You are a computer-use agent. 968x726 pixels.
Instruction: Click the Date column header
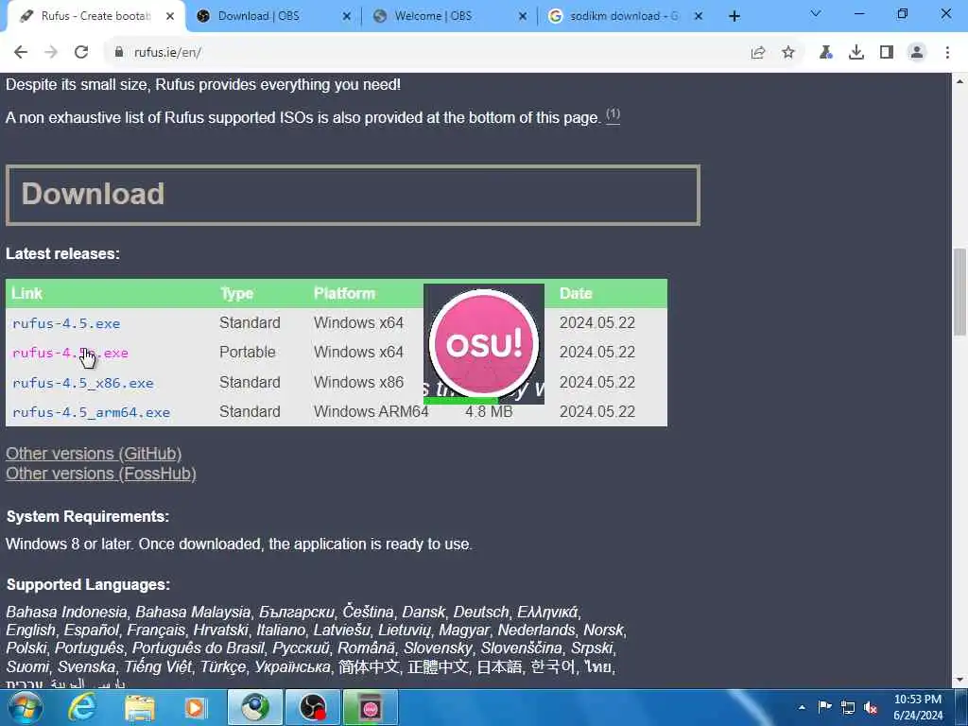click(576, 293)
